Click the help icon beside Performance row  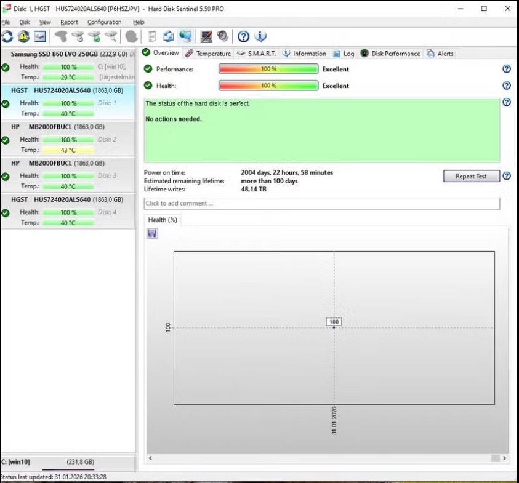pos(507,69)
